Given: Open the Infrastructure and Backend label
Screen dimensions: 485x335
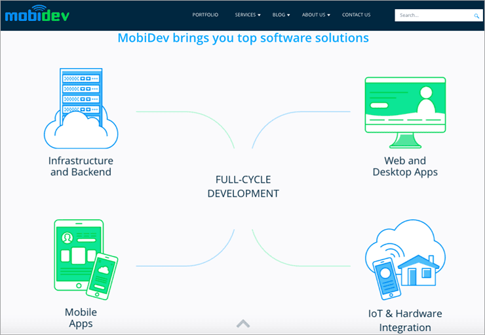Looking at the screenshot, I should click(x=81, y=166).
